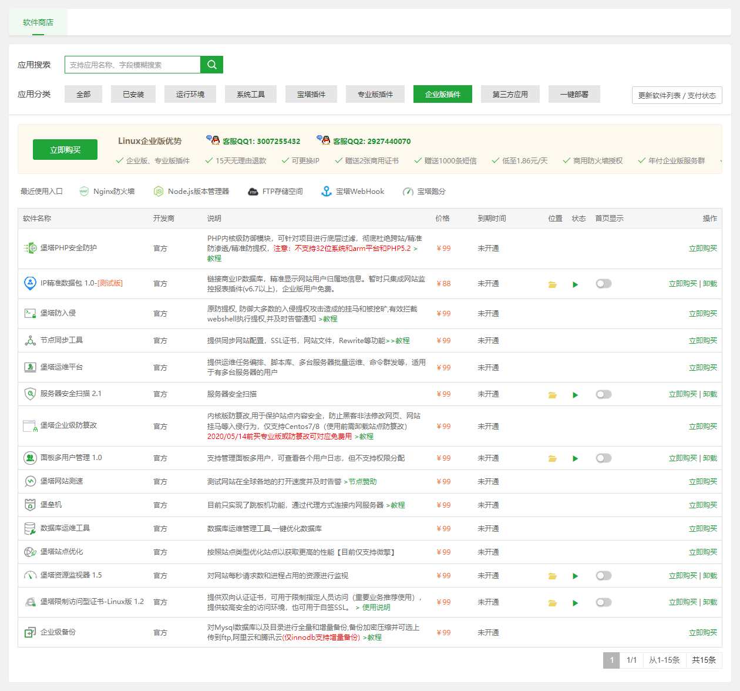Open folder location for IP精准数据包
Image resolution: width=740 pixels, height=691 pixels.
[x=552, y=284]
